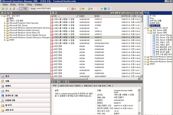Collapse the 모두 : 경고 보기 root node
Viewport: 173px width, 115px height.
tap(2, 16)
